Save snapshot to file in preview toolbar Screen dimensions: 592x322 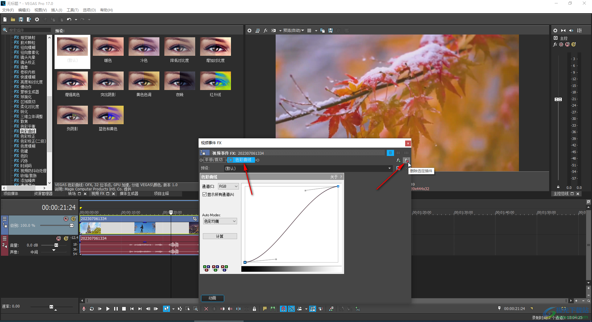pos(331,31)
